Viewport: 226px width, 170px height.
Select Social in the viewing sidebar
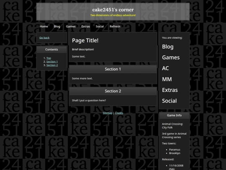pyautogui.click(x=169, y=101)
